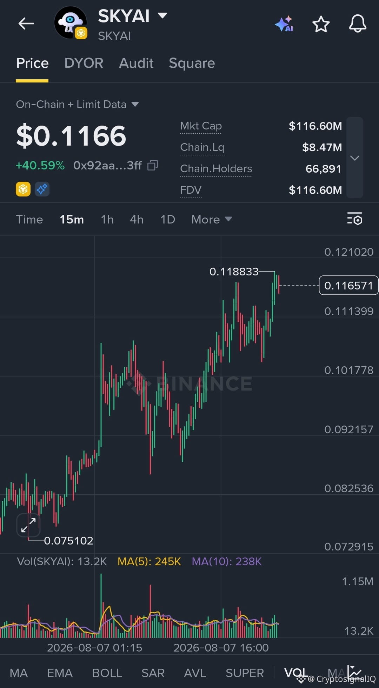Enable the EMA overlay

point(60,673)
